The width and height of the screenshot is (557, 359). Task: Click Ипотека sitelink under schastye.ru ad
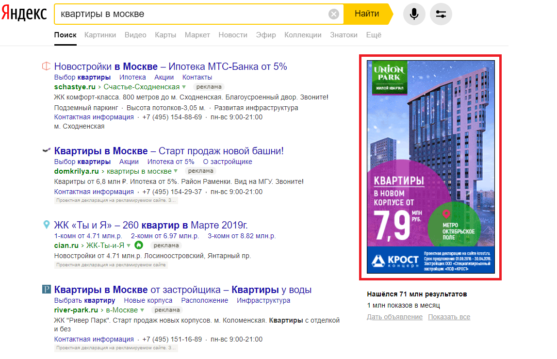click(132, 77)
